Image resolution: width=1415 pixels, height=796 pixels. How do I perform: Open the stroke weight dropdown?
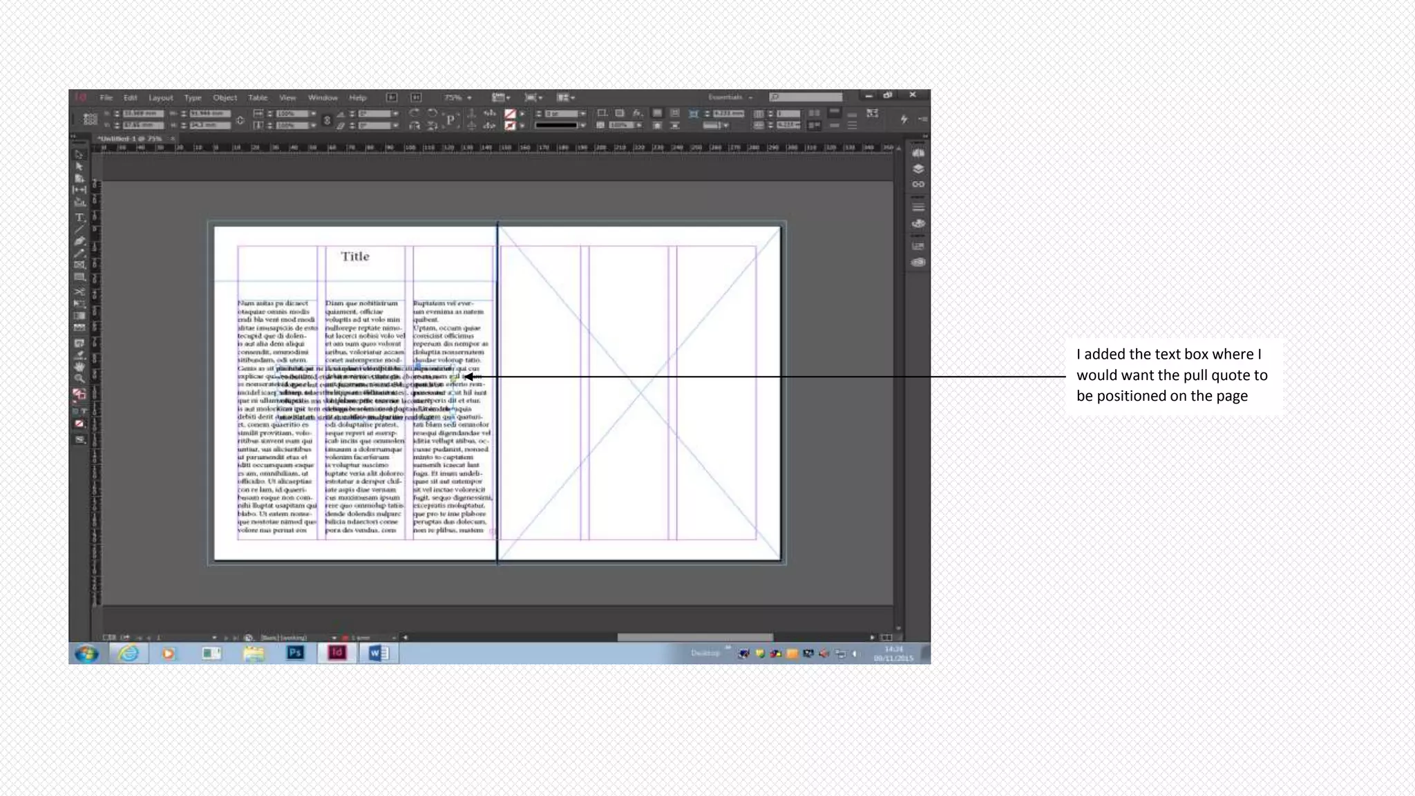(583, 114)
